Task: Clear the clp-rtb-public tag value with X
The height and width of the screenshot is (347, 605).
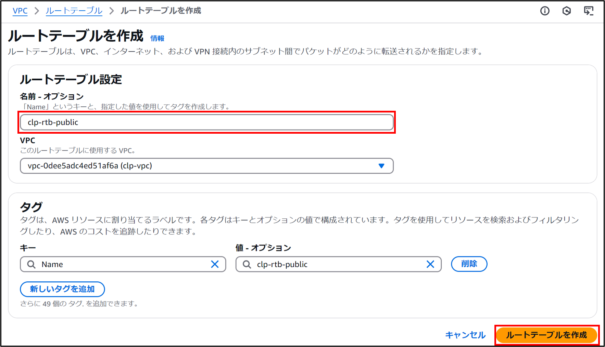Action: click(430, 264)
